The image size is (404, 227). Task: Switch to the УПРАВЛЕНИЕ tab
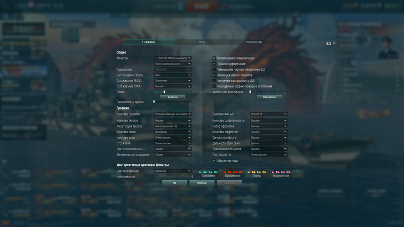[254, 42]
